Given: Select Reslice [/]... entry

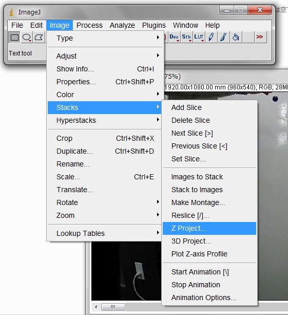Looking at the screenshot, I should [x=209, y=215].
